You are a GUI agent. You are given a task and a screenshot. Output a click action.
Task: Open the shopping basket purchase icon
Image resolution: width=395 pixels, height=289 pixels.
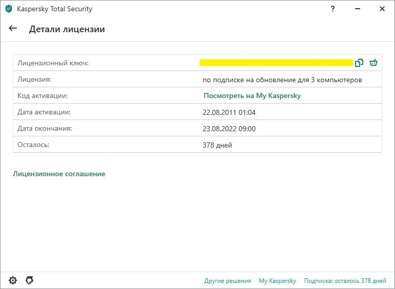374,62
